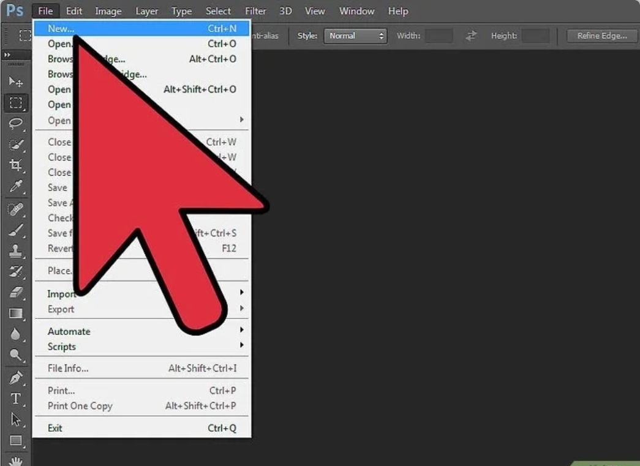
Task: Choose File Info... menu entry
Action: click(x=141, y=368)
